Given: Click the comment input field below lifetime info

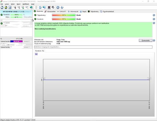Looking at the screenshot, I should (93, 47).
